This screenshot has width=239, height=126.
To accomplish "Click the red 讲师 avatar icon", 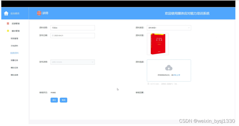I will coord(39,13).
